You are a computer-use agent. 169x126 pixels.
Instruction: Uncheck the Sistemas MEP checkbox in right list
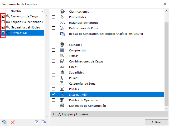pos(54,95)
